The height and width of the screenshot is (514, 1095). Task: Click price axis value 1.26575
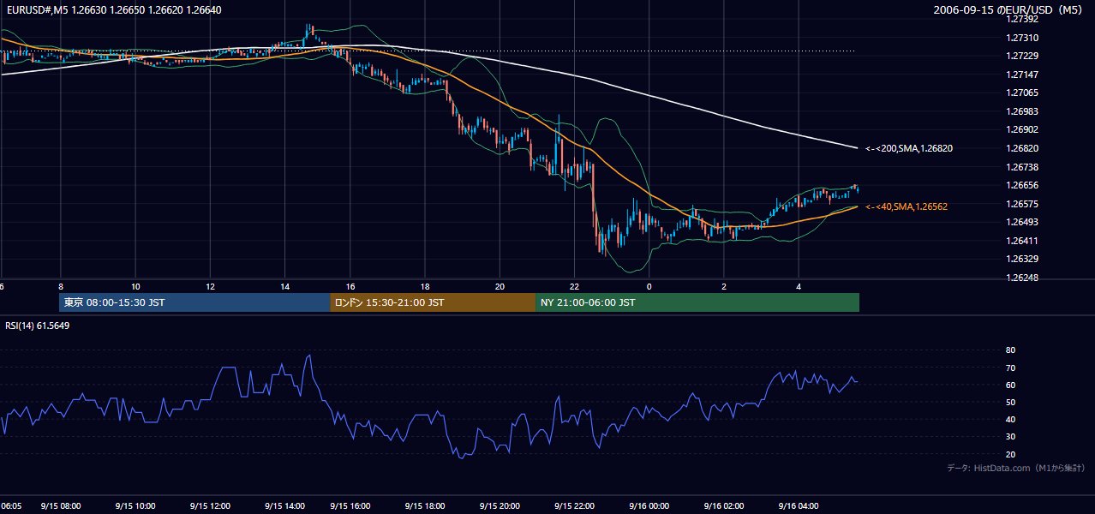pos(1021,204)
